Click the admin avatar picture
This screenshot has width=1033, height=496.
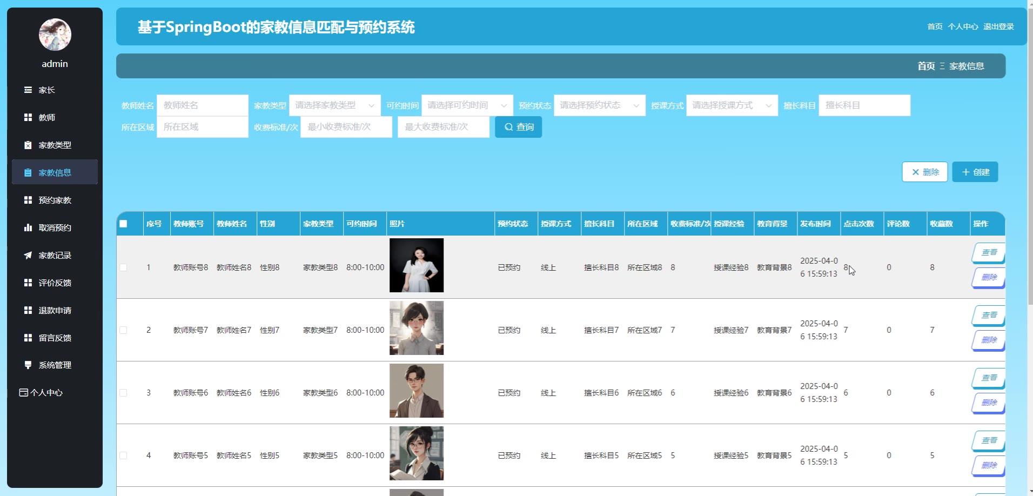[55, 35]
